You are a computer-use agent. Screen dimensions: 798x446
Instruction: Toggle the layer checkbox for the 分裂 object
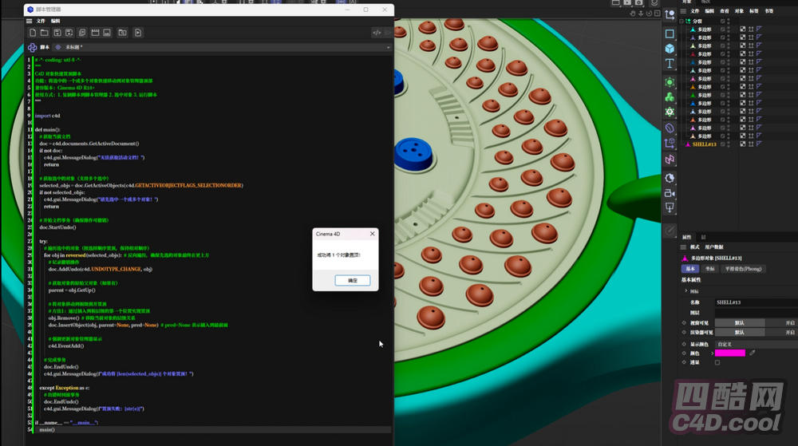tap(723, 21)
